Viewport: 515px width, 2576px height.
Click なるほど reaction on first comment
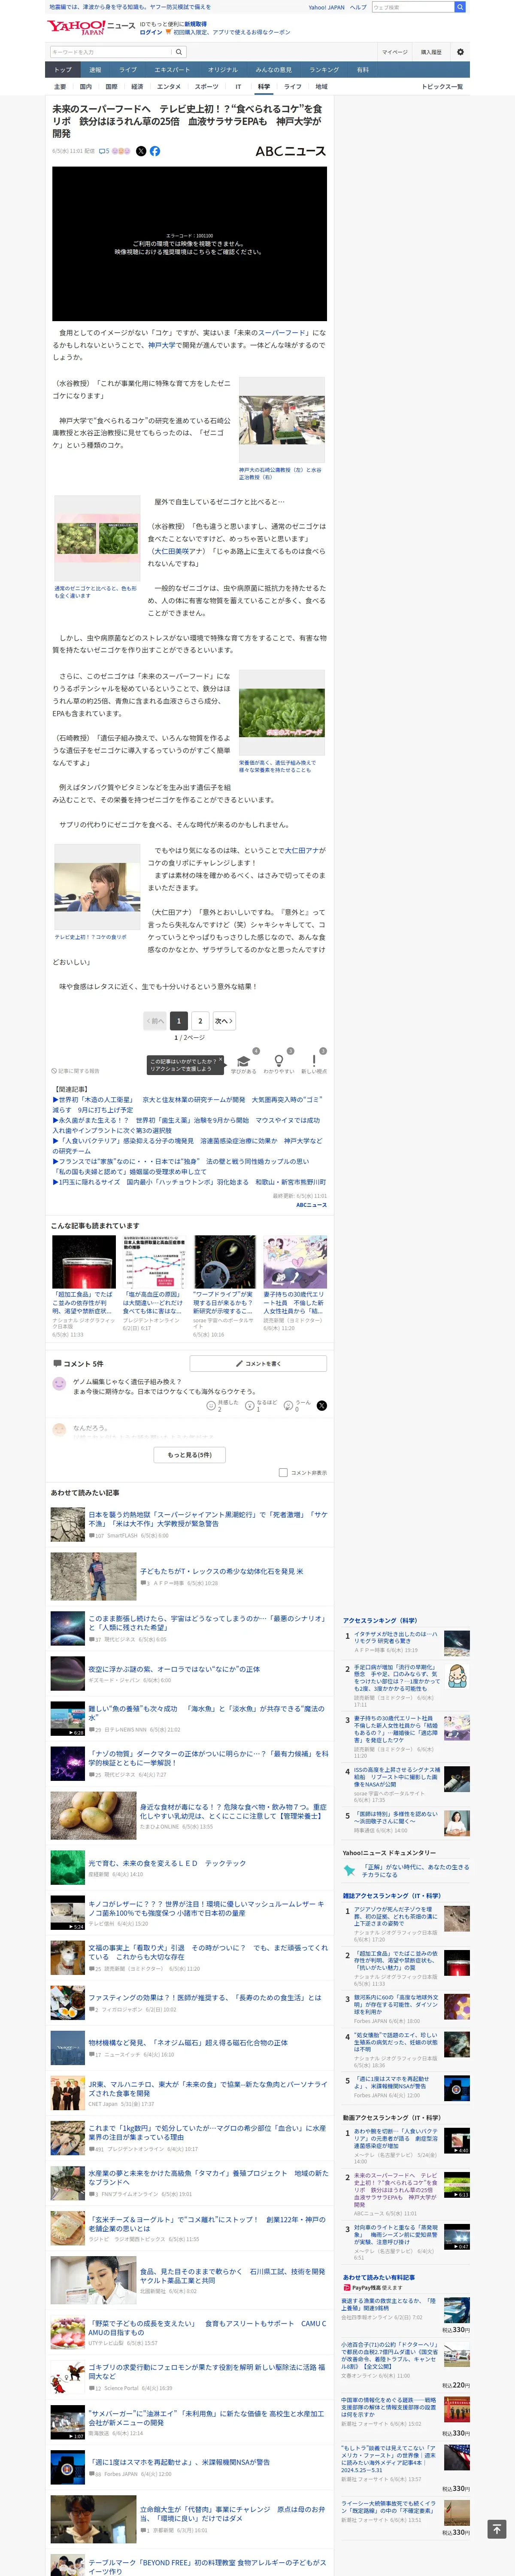(250, 1406)
